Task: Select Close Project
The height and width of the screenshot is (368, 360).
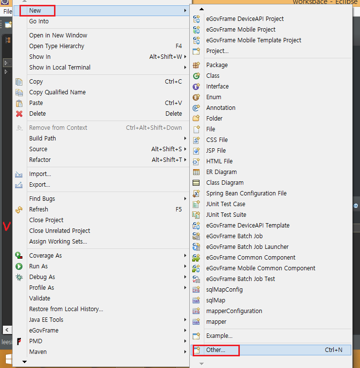Action: coord(102,220)
